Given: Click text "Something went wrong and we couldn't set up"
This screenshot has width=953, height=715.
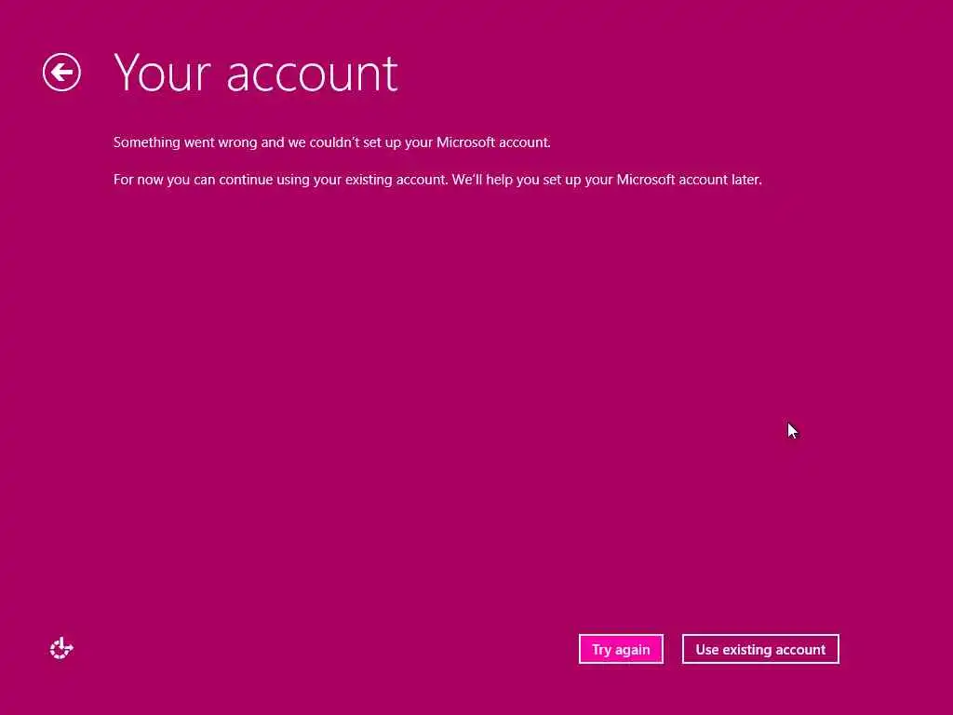Looking at the screenshot, I should point(257,142).
